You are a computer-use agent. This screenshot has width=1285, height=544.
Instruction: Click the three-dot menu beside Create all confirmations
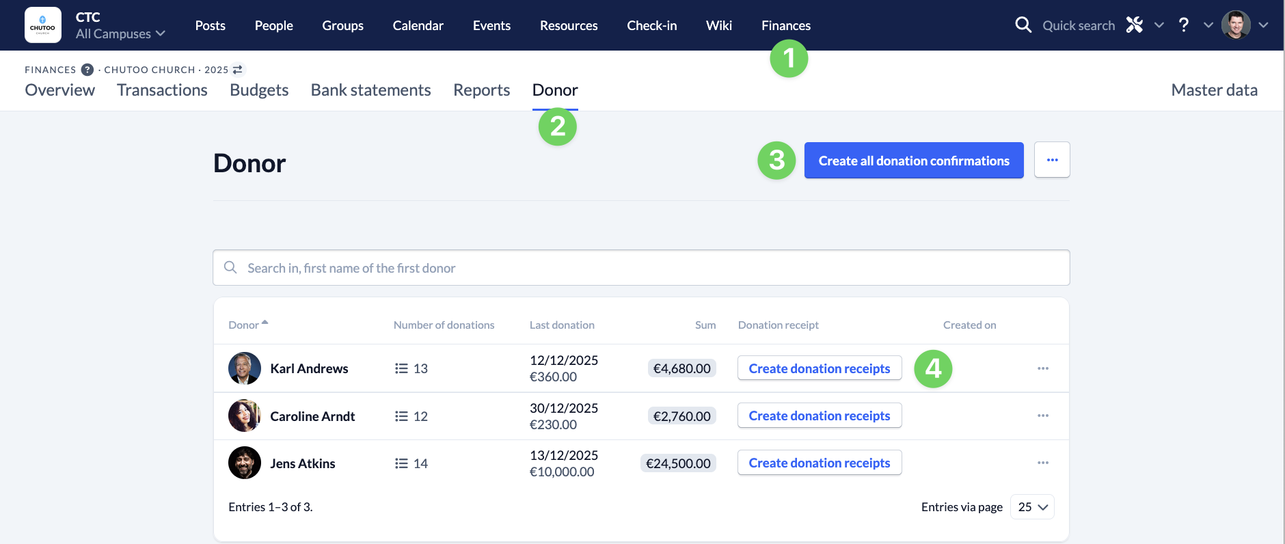1051,160
